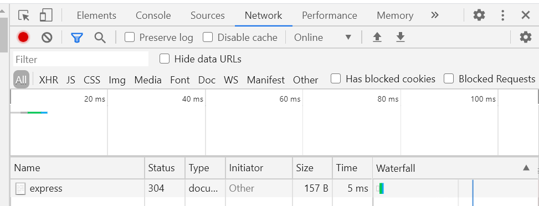This screenshot has width=539, height=206.
Task: Expand more tabs with the double chevron
Action: click(x=435, y=15)
